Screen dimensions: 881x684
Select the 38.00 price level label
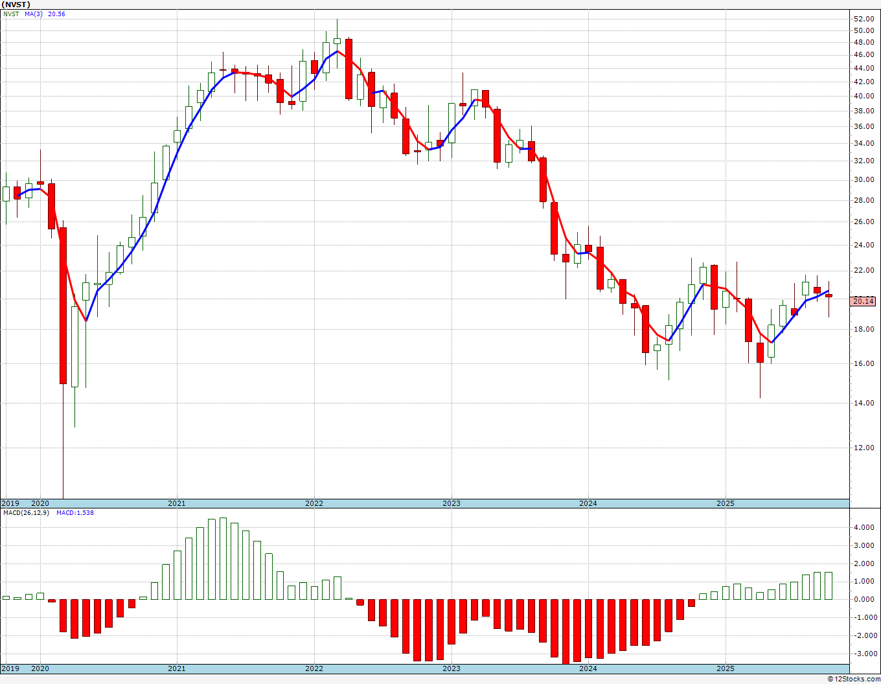click(864, 111)
